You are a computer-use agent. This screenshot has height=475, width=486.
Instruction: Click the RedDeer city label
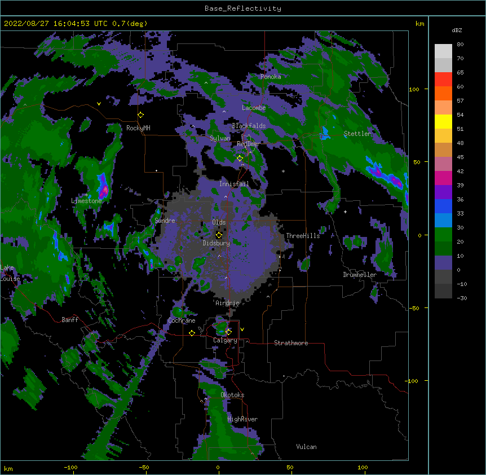(x=249, y=144)
